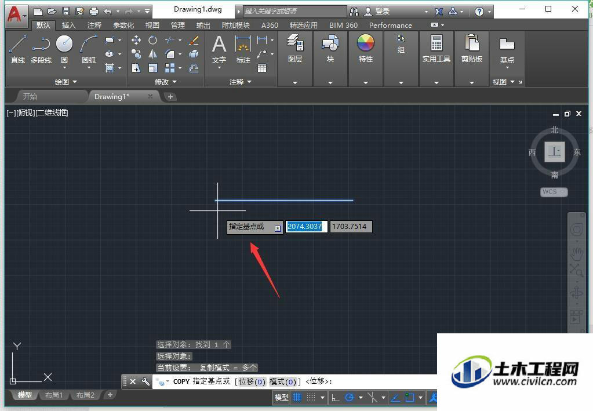Select the Line (直线) tool
593x411 pixels.
point(18,49)
